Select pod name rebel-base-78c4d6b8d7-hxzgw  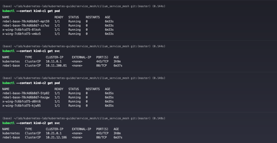[x=26, y=97]
